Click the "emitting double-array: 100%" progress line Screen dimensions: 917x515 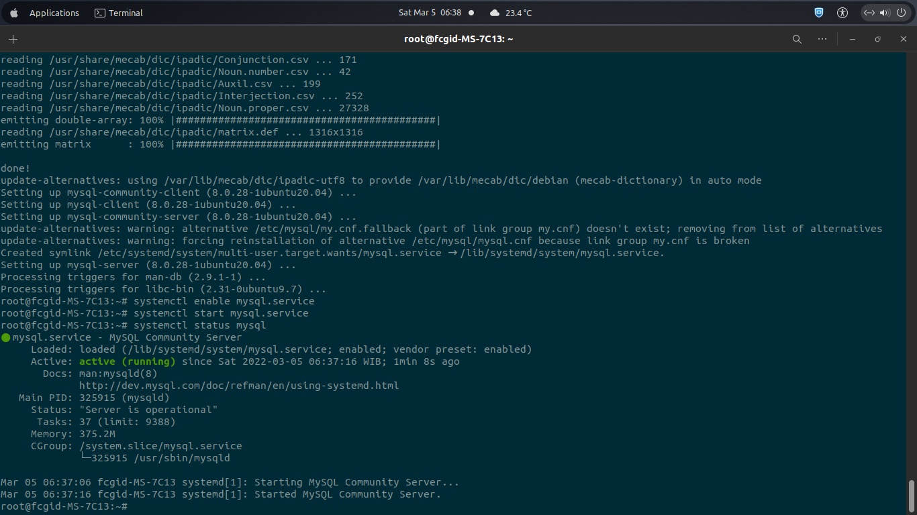click(x=221, y=120)
